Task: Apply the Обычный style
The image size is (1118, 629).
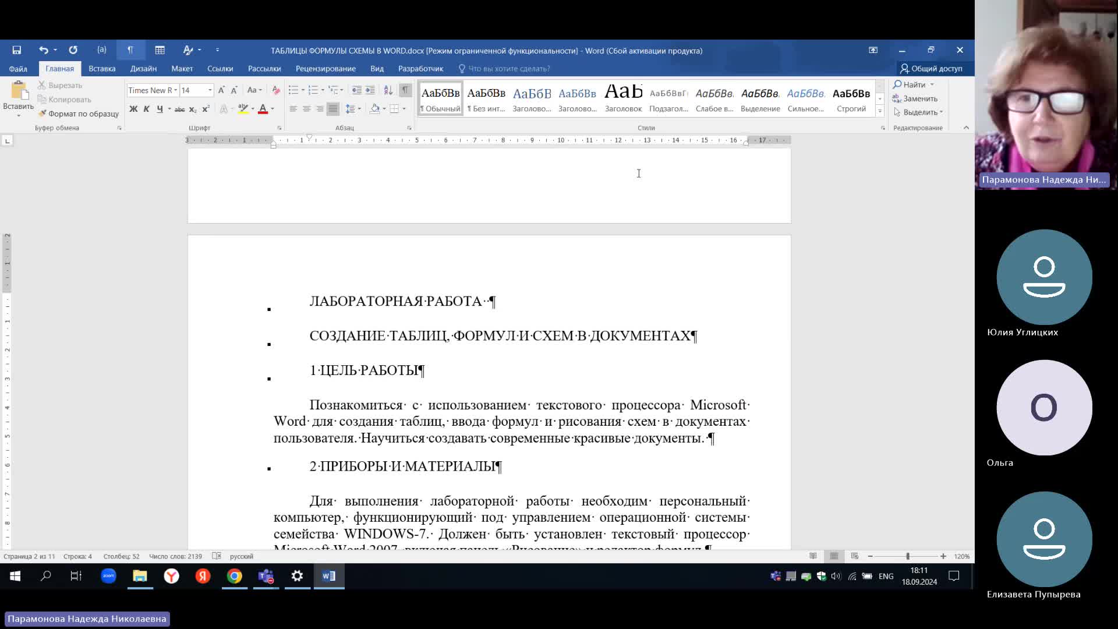Action: coord(440,98)
